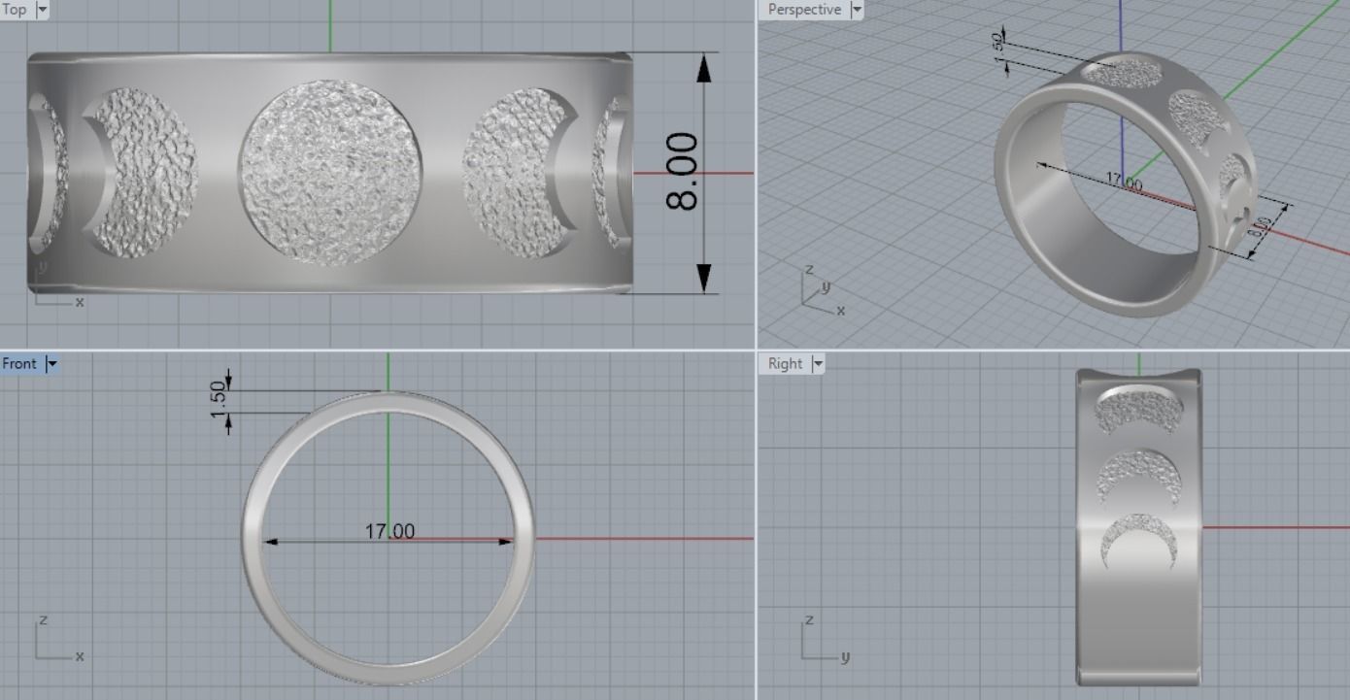Activate the Front viewport title label

pos(20,364)
